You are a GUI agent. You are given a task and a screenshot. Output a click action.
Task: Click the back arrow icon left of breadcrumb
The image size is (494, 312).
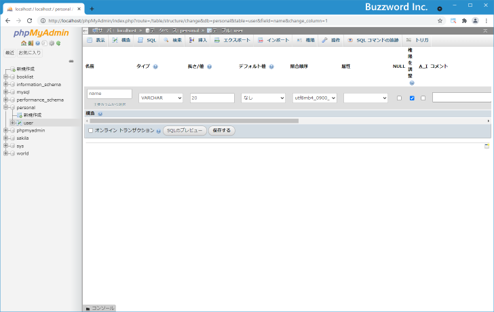pyautogui.click(x=85, y=31)
